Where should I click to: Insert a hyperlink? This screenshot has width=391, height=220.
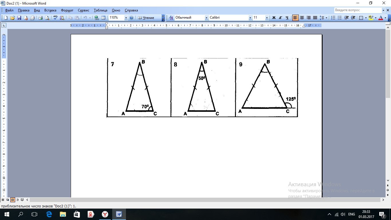click(x=97, y=17)
